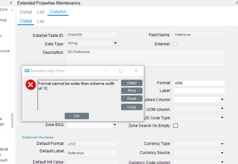This screenshot has height=164, width=238.
Task: Click the pin icon on the title bar left
Action: pos(10,3)
